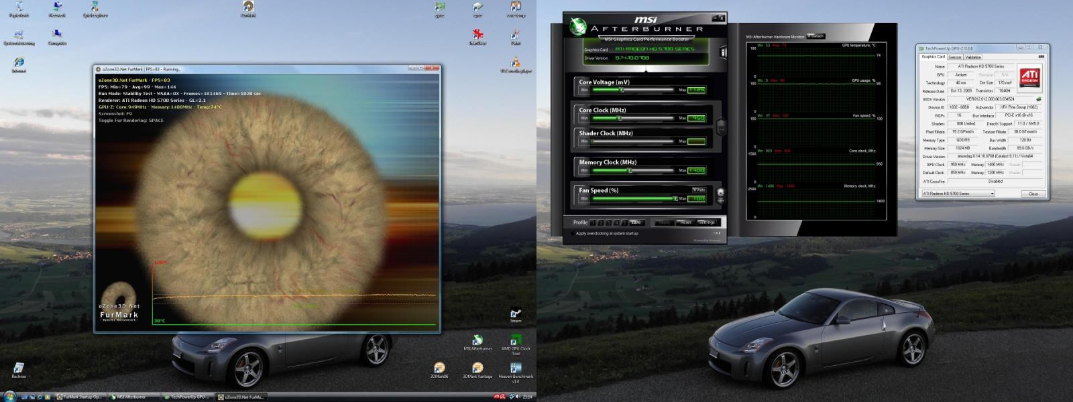1073x402 pixels.
Task: Open the Heaven Benchmark desktop shortcut
Action: (x=516, y=373)
